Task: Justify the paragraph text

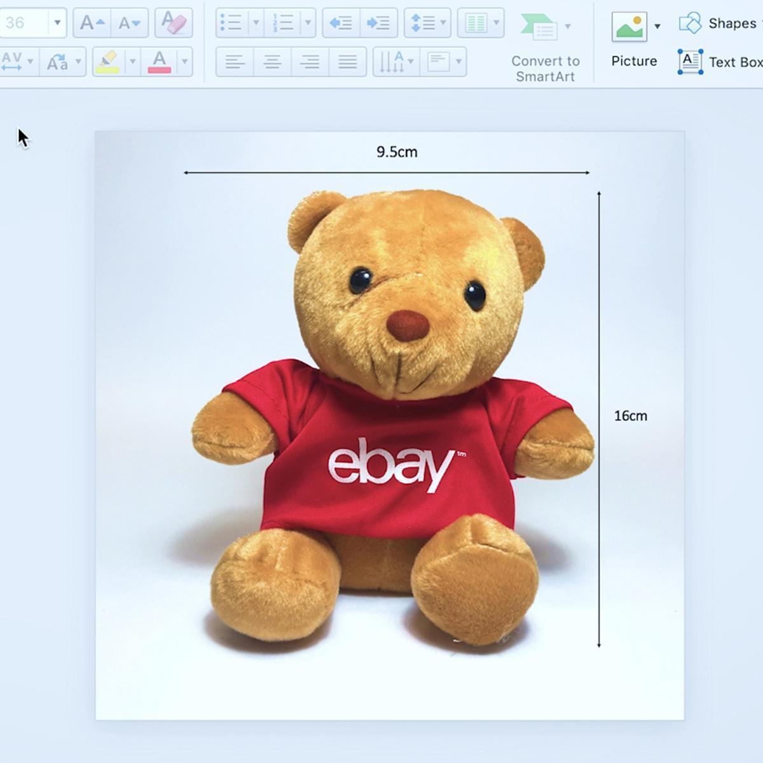Action: (348, 62)
